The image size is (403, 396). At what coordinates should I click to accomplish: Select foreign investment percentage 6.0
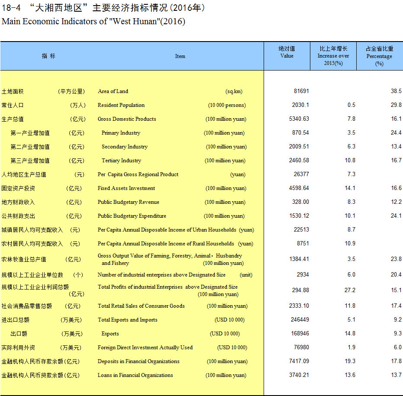point(398,348)
